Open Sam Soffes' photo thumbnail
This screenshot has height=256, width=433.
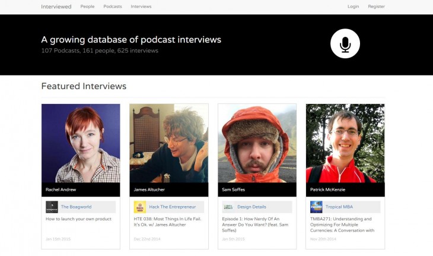click(257, 143)
